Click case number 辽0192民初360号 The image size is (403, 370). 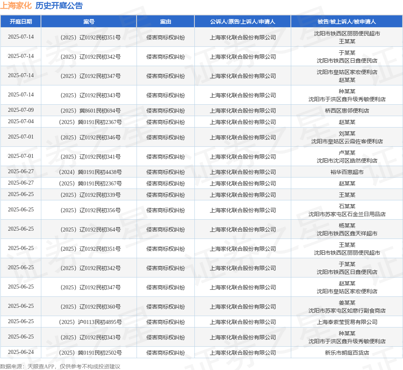pyautogui.click(x=91, y=307)
